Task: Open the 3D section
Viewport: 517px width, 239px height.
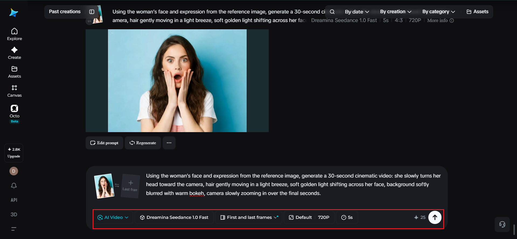Action: [14, 215]
